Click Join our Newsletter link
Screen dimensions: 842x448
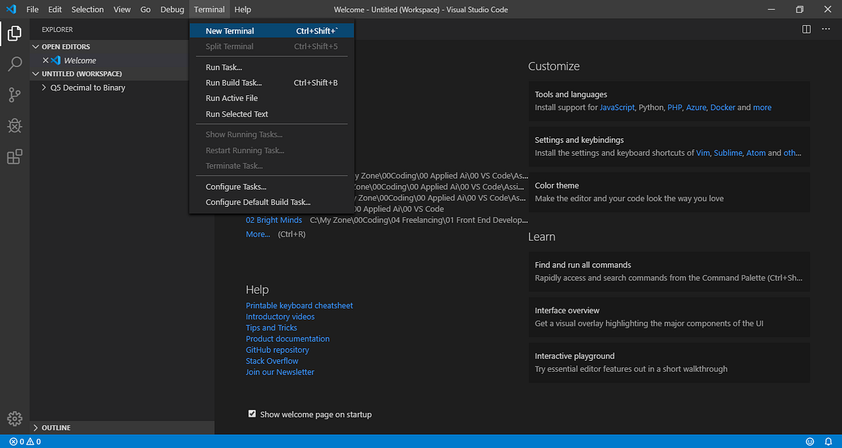tap(280, 372)
